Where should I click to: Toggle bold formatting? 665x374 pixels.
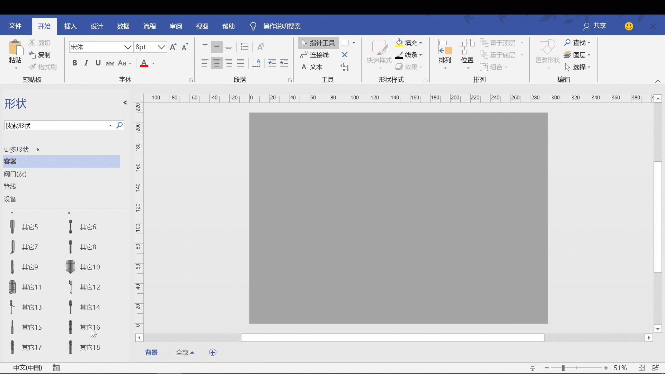(74, 63)
